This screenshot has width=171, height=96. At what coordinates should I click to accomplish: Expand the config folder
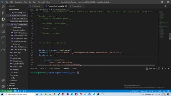[13, 78]
